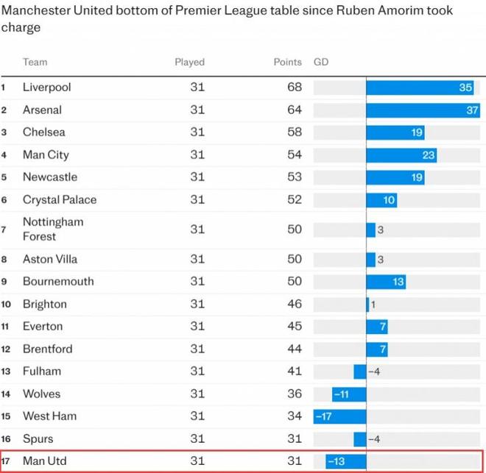Click Liverpool's points value 68
The image size is (486, 473).
(295, 88)
